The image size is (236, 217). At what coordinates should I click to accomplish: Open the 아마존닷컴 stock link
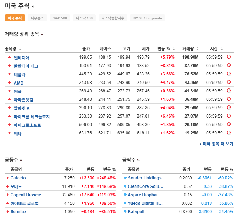click(x=23, y=100)
